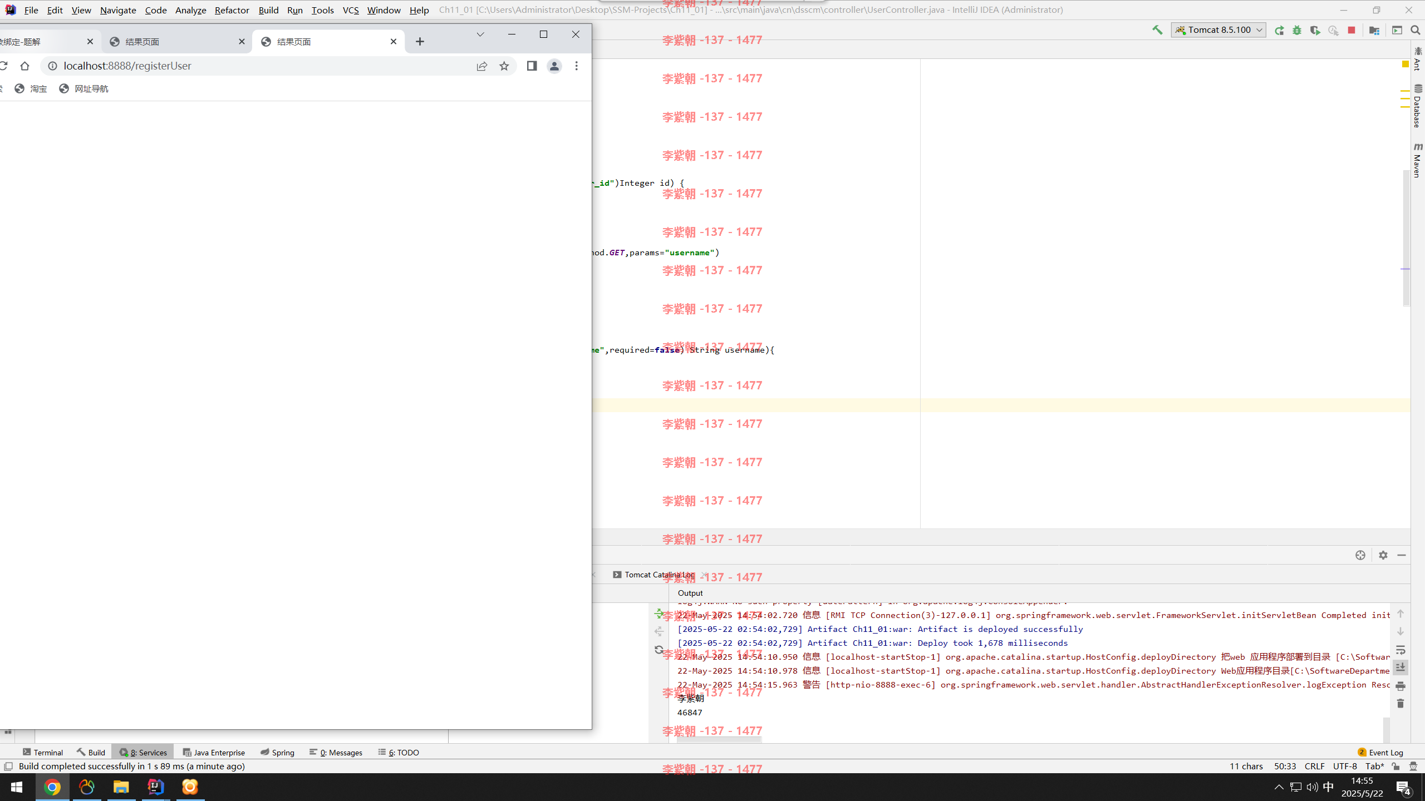Click Run with Coverage shield icon

[x=1315, y=31]
